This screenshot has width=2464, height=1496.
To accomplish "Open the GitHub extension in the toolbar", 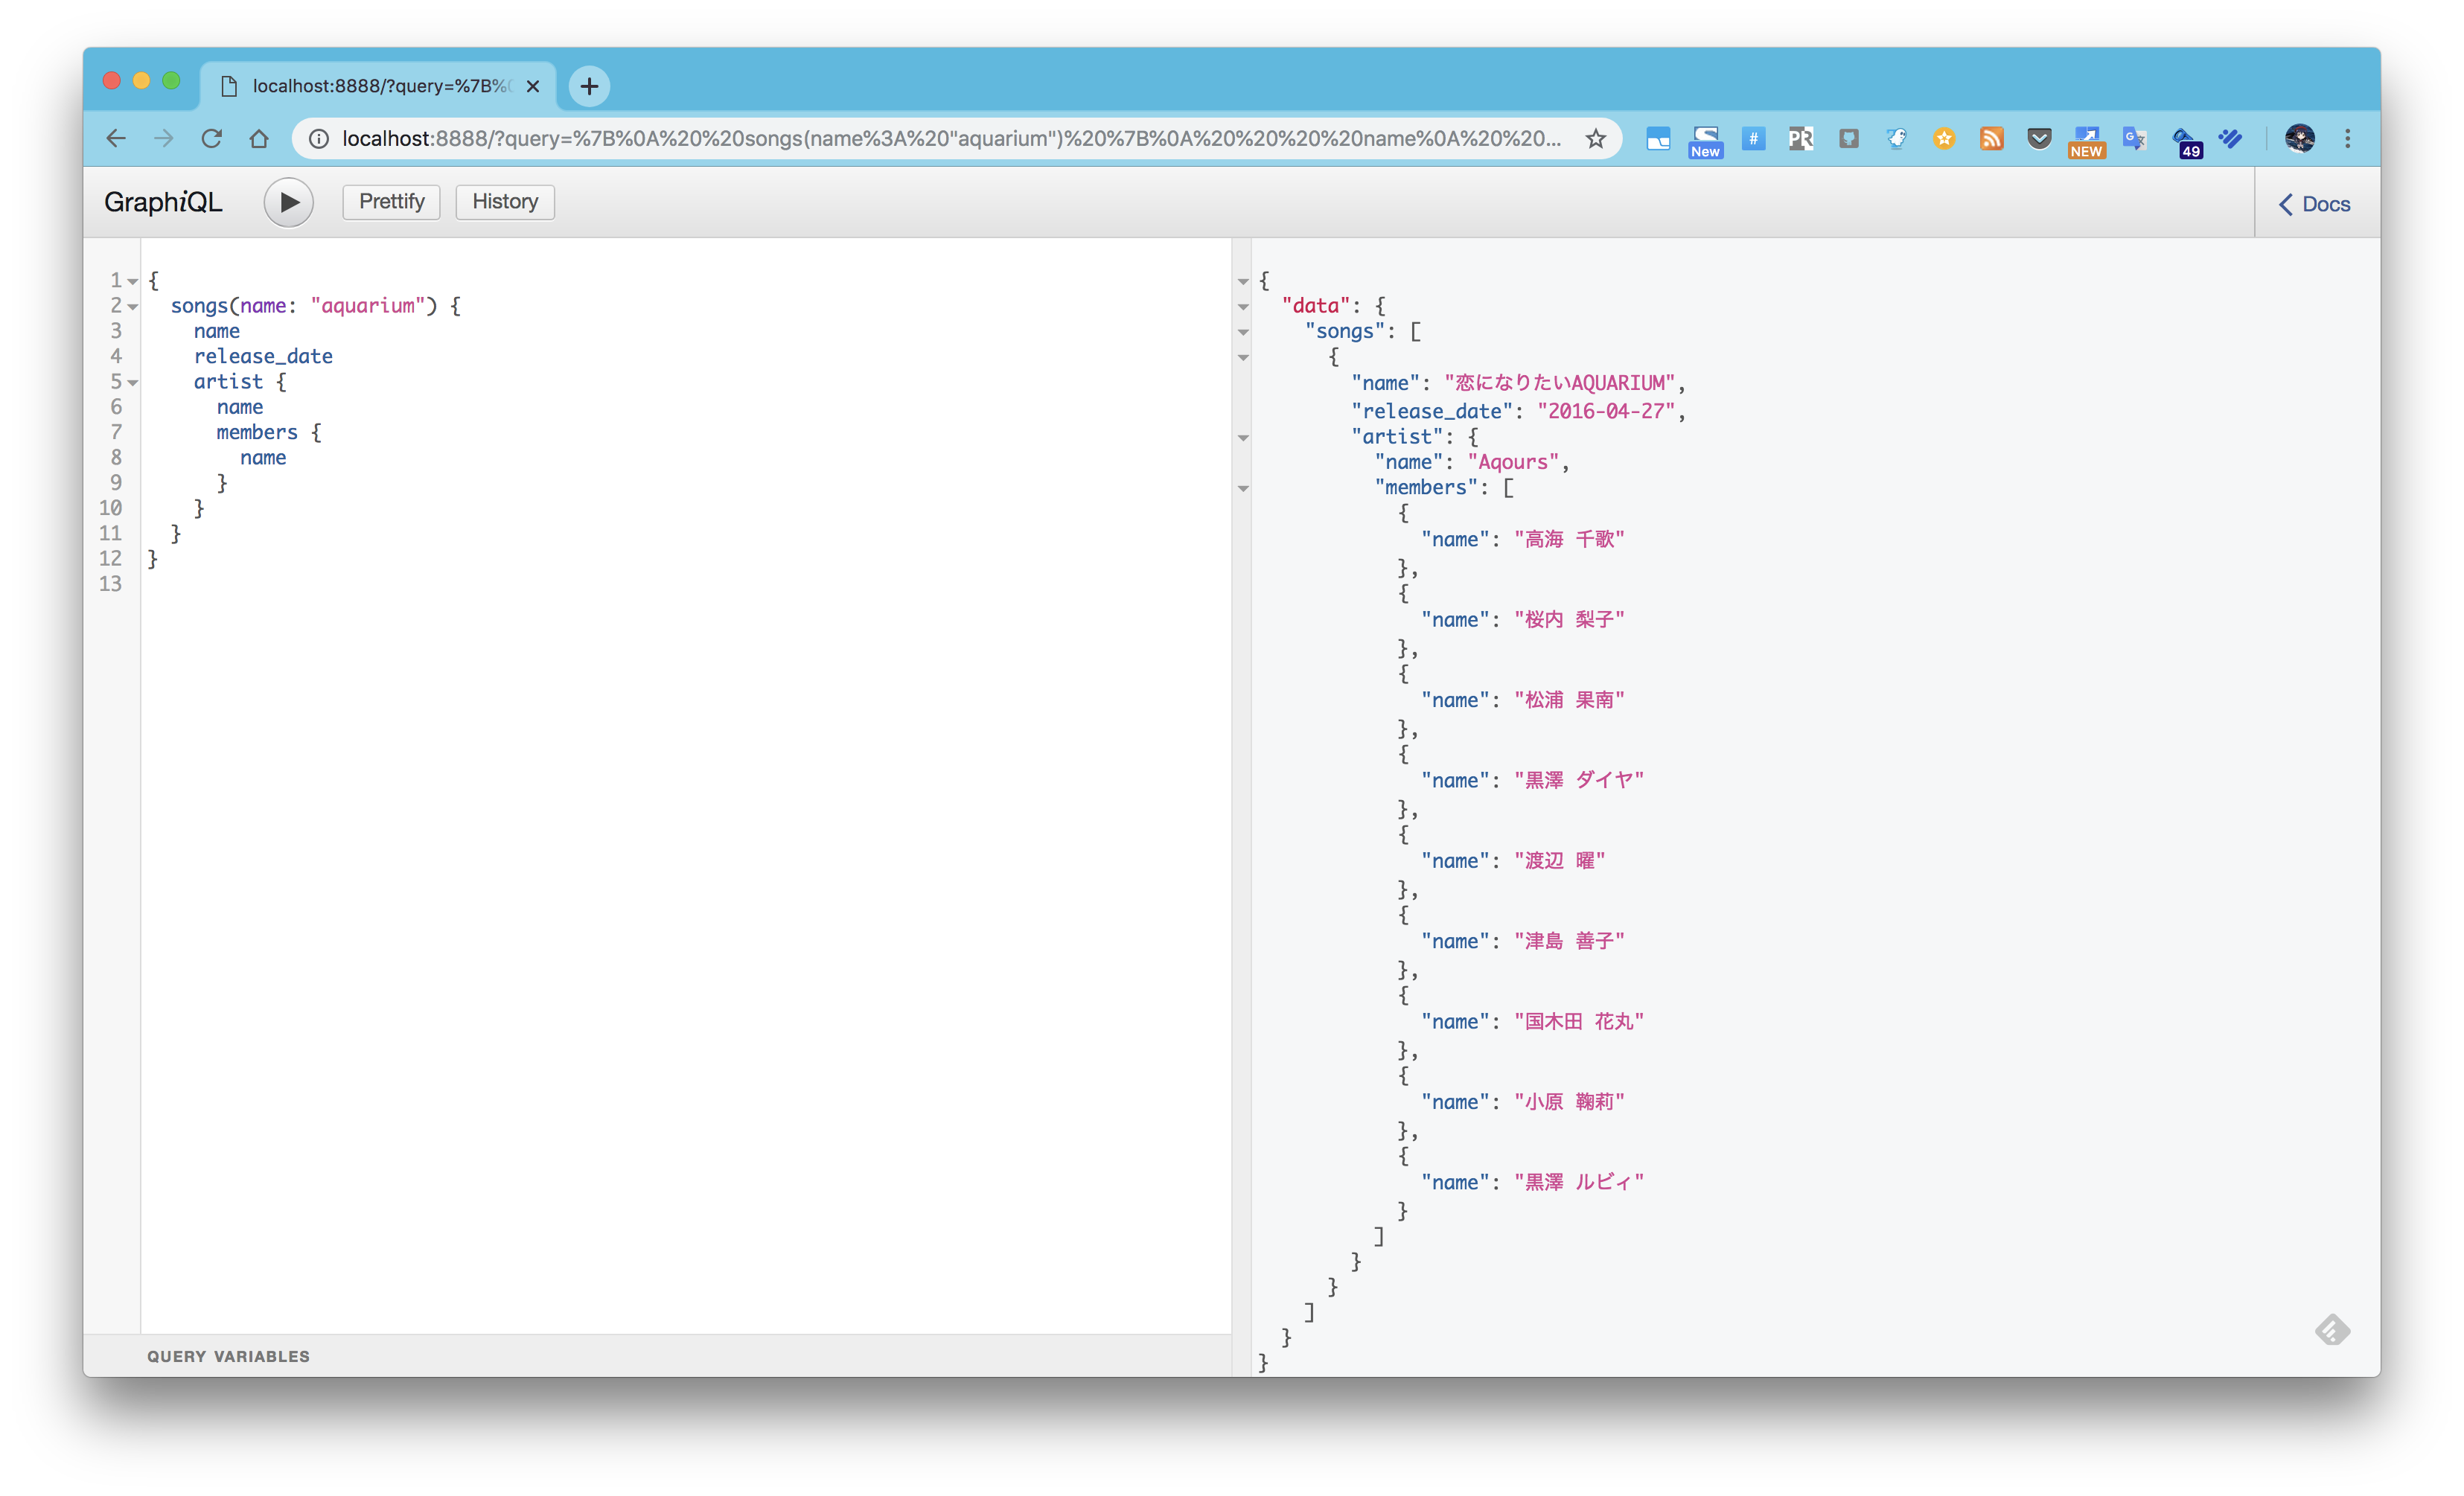I will point(1848,139).
